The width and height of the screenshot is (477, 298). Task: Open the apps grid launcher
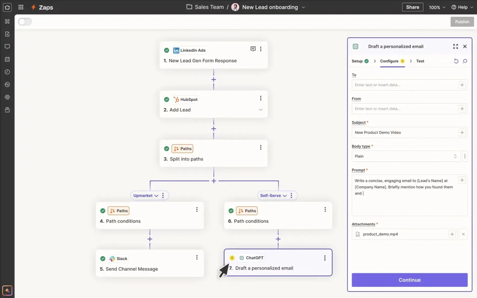21,7
